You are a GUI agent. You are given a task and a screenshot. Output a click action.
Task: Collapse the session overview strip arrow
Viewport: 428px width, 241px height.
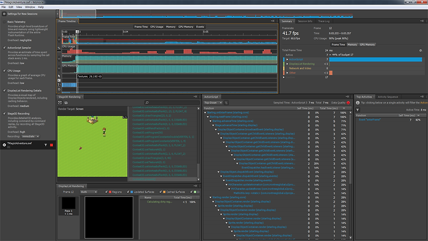click(58, 14)
